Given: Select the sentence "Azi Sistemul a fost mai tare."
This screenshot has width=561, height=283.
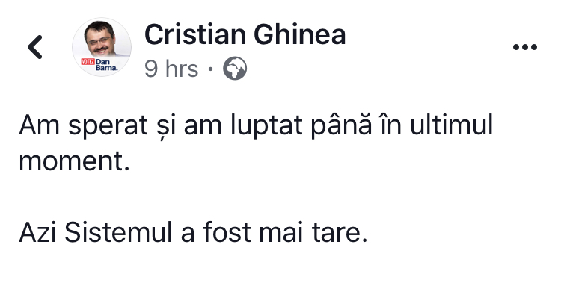Looking at the screenshot, I should tap(193, 233).
